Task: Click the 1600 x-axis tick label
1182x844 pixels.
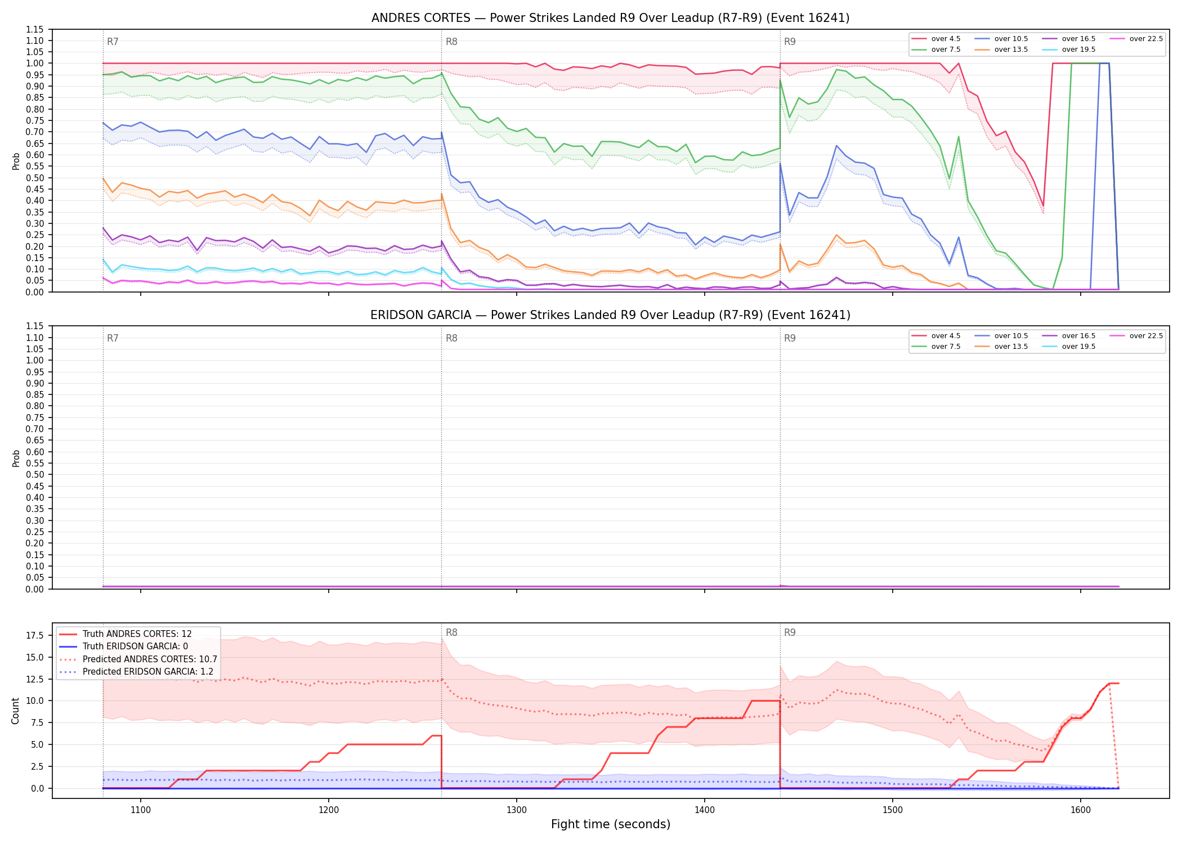Action: coord(1081,810)
